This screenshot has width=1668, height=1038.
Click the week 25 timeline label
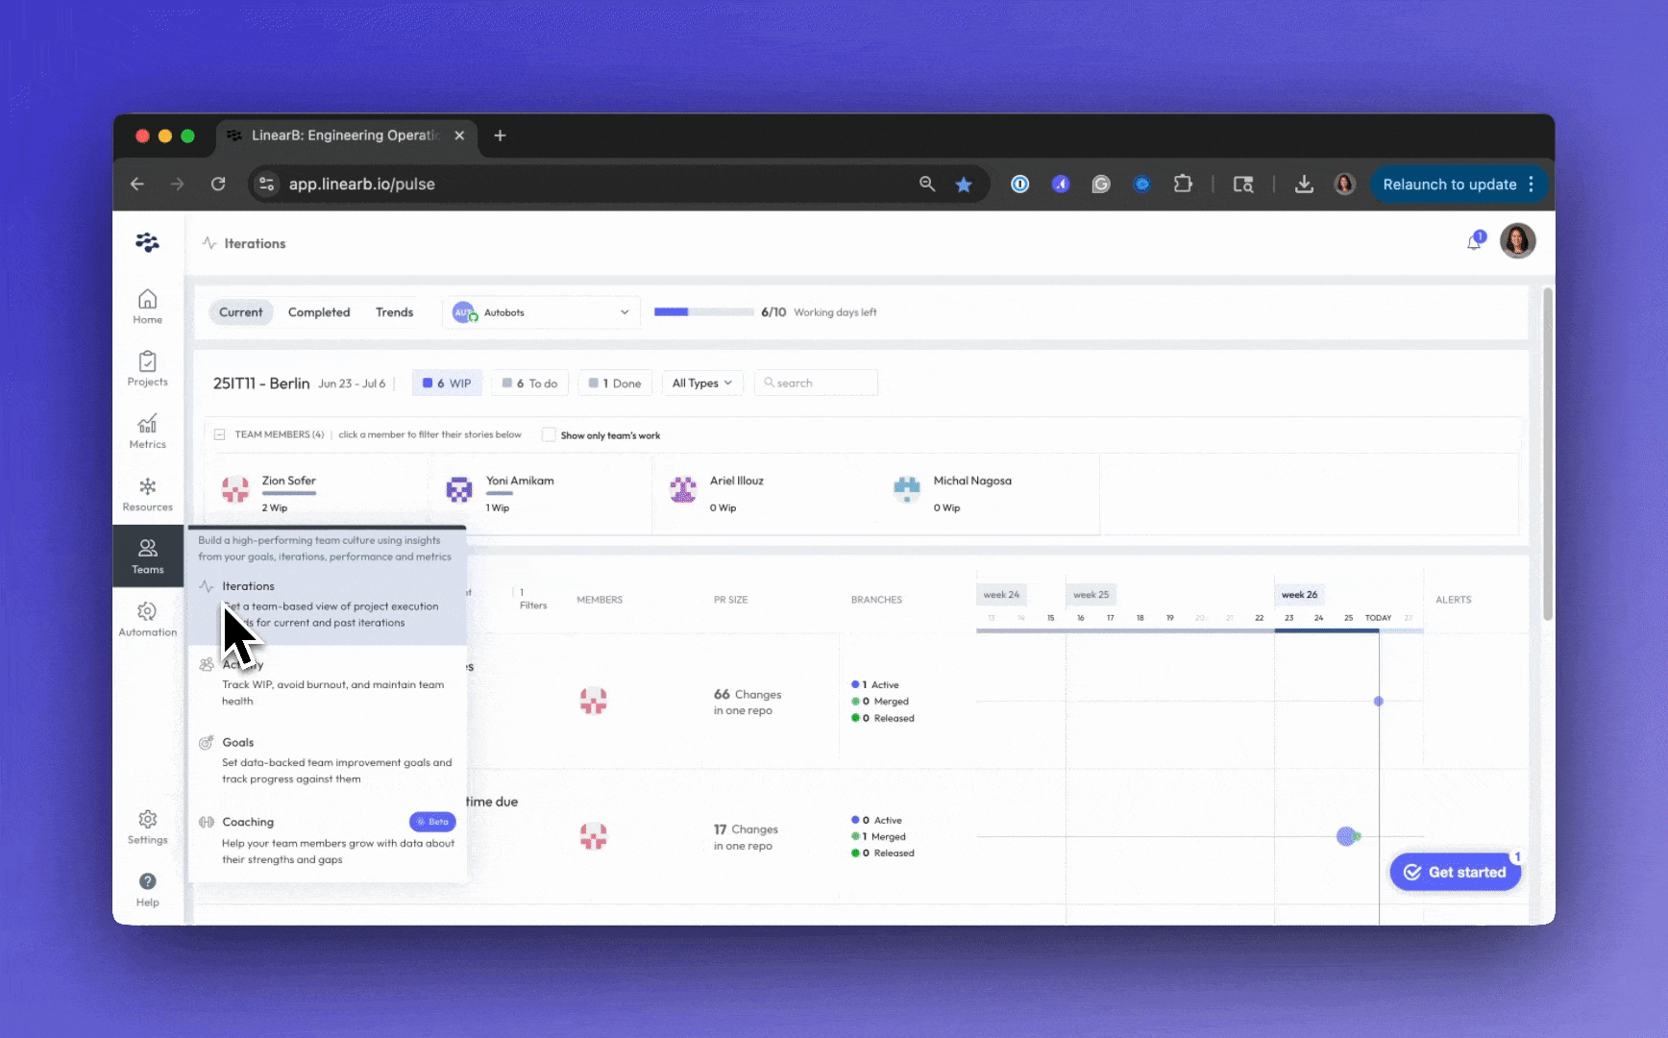click(1091, 594)
